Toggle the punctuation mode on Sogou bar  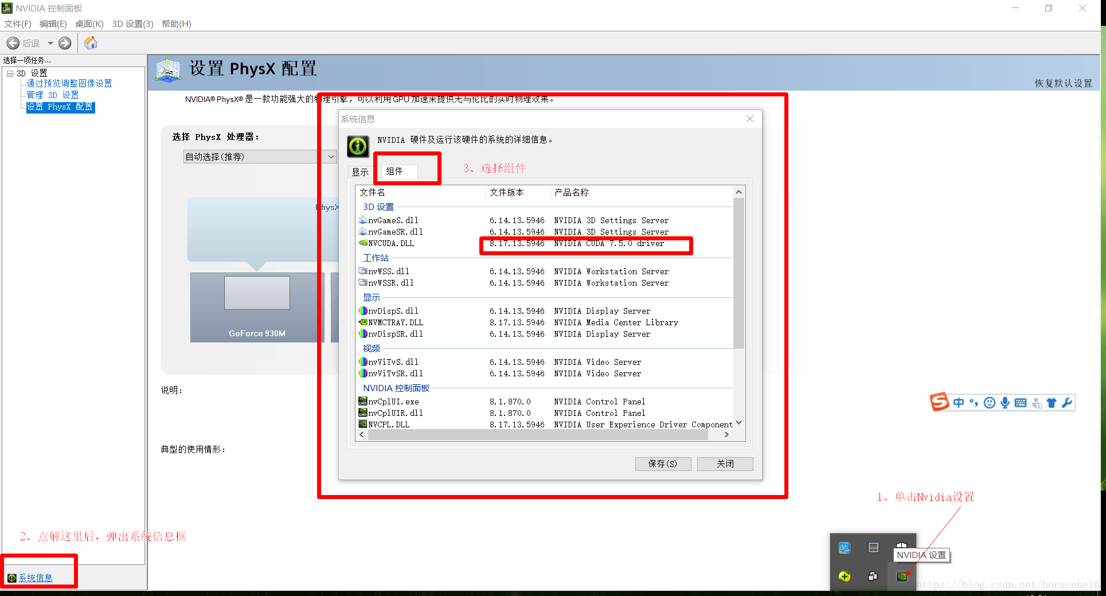(974, 403)
